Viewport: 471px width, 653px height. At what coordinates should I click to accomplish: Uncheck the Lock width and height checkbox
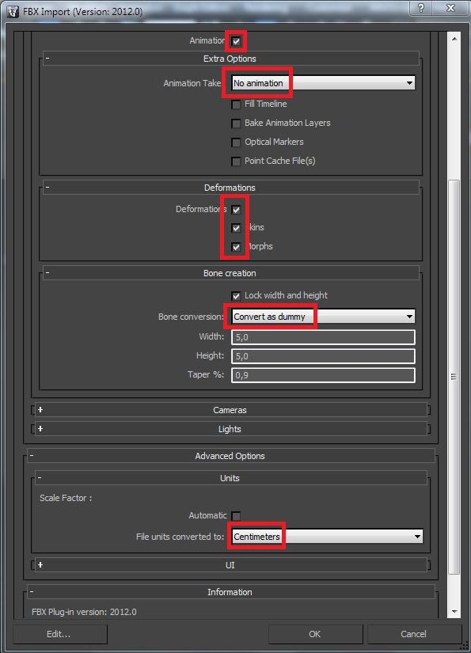click(236, 296)
